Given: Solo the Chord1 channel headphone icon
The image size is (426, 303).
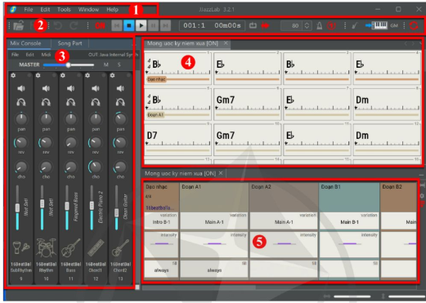Looking at the screenshot, I should (96, 102).
